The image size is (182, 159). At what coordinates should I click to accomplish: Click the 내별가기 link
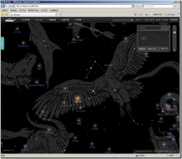tap(139, 20)
